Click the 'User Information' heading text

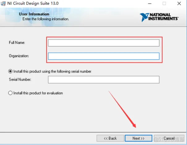34,14
